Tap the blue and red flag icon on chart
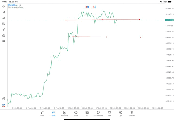 tap(87, 7)
